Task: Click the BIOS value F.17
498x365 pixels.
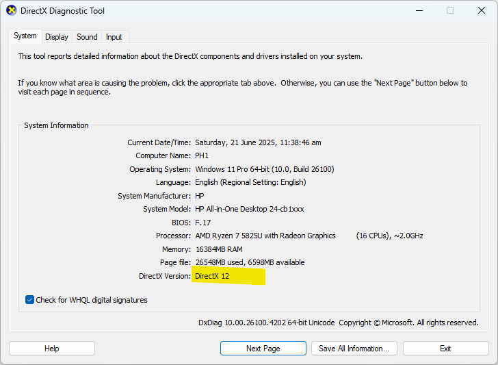Action: click(202, 223)
